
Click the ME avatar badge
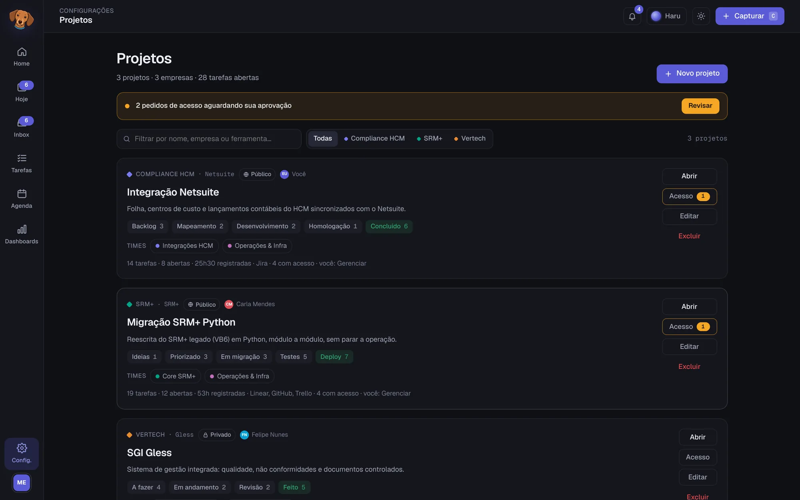click(x=22, y=482)
